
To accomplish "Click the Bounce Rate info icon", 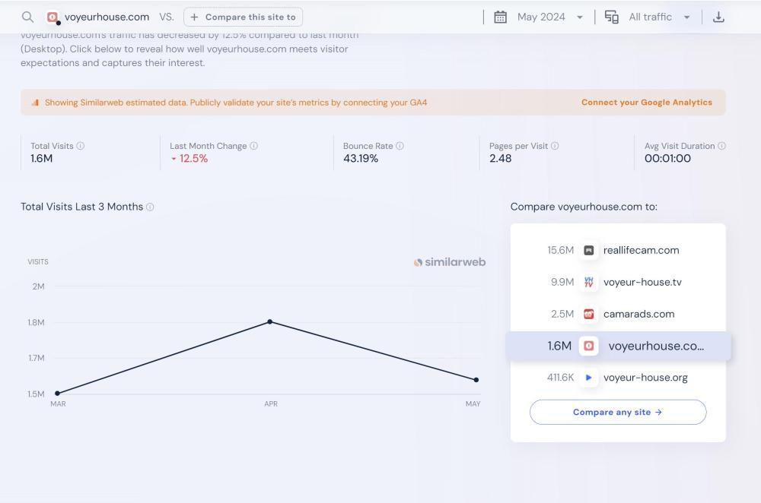I will (400, 146).
